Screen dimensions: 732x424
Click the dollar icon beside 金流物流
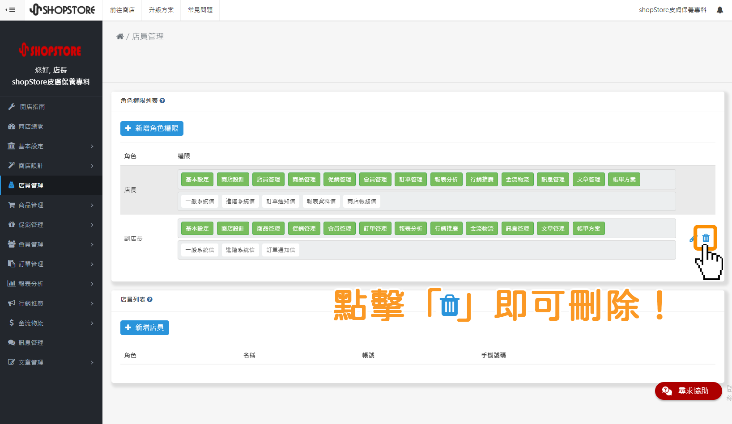pos(12,323)
